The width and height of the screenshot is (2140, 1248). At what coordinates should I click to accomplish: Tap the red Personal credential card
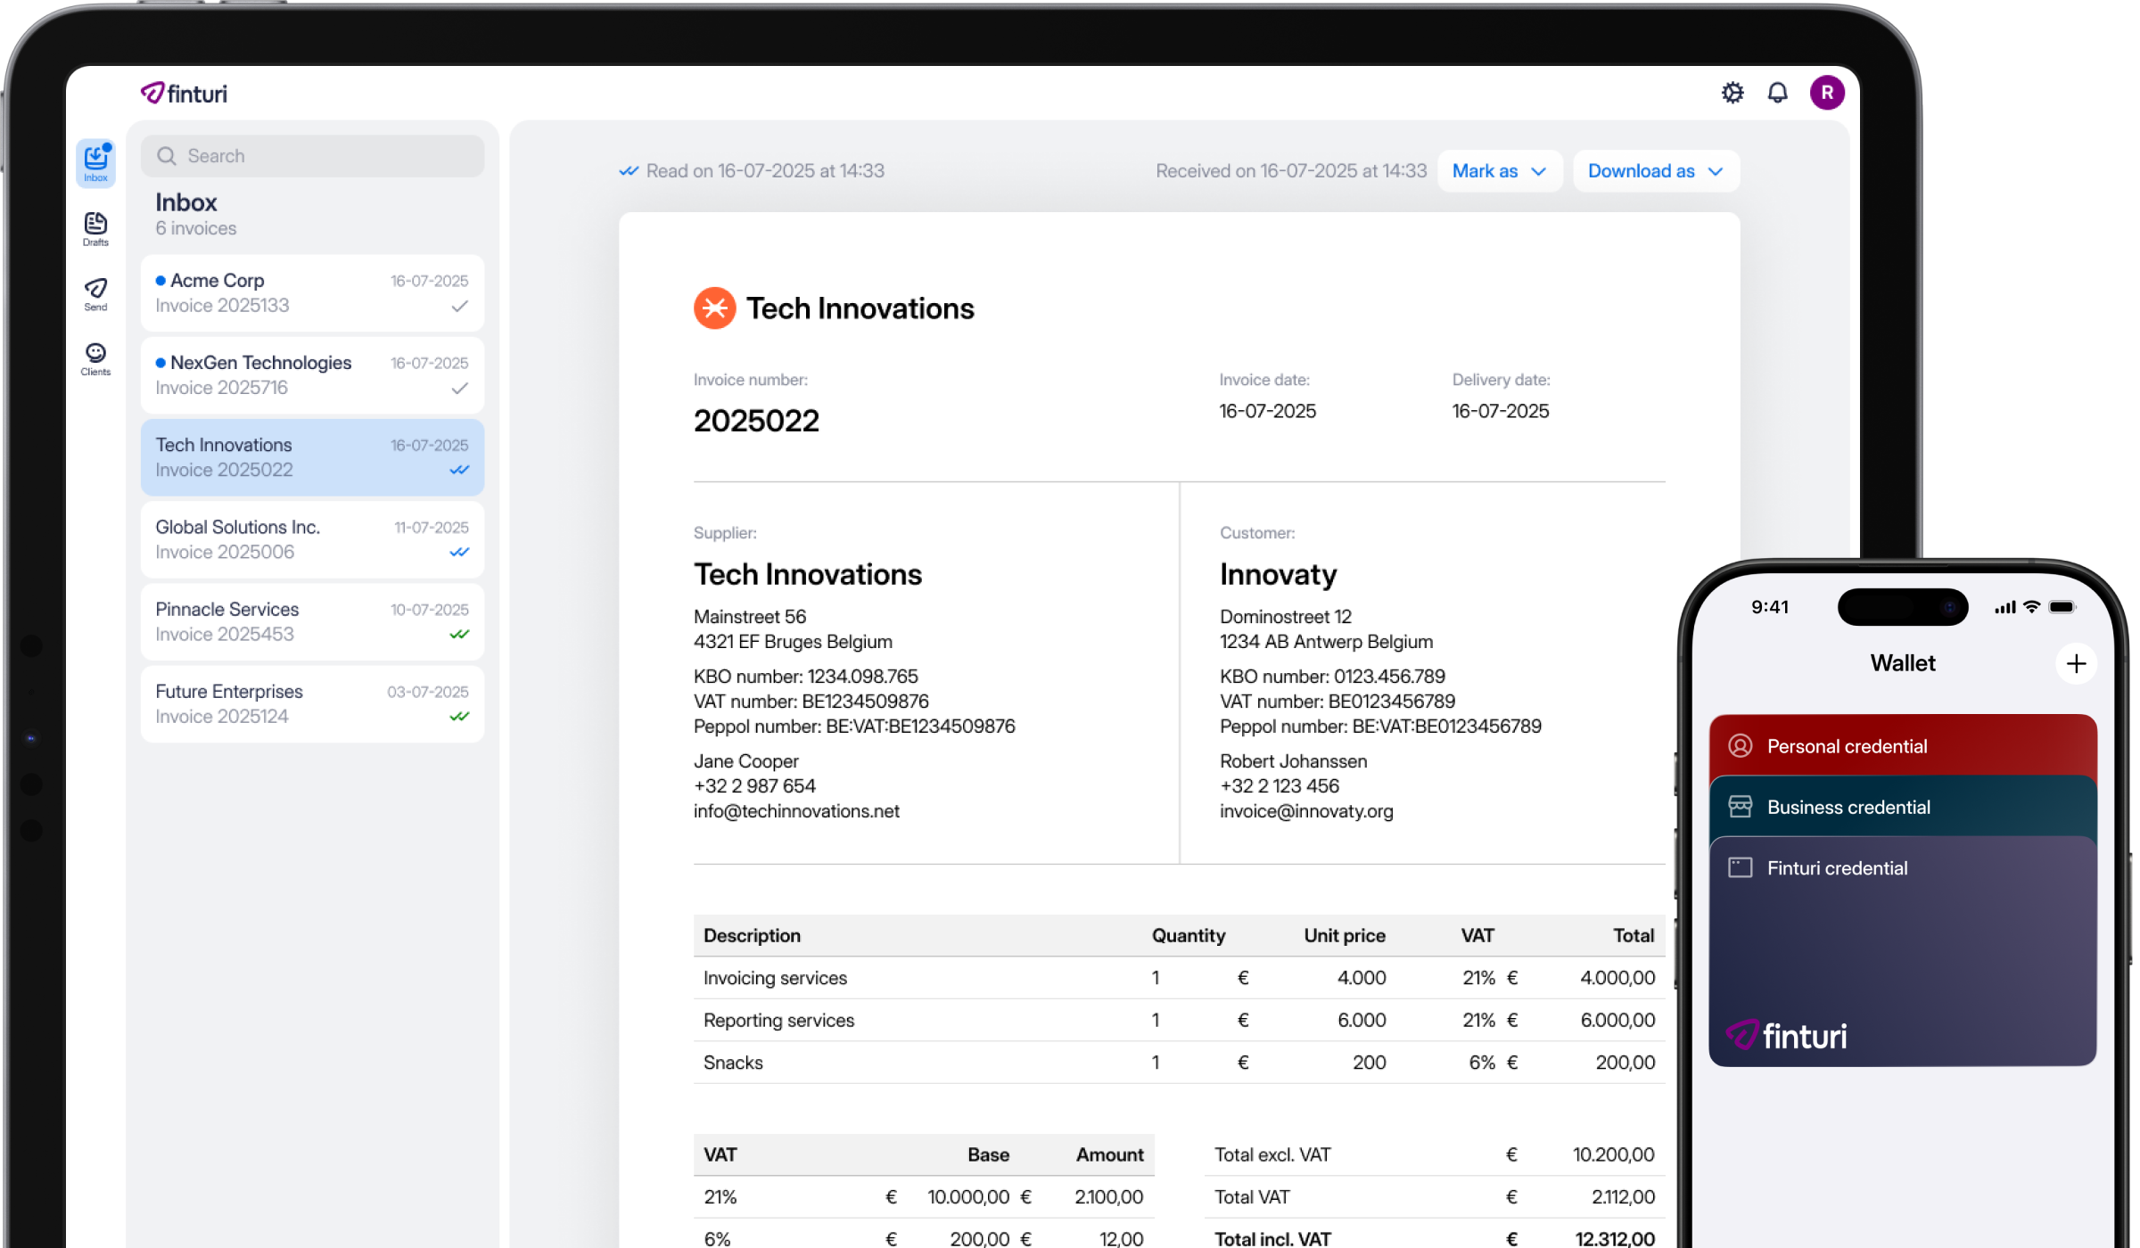coord(1902,745)
